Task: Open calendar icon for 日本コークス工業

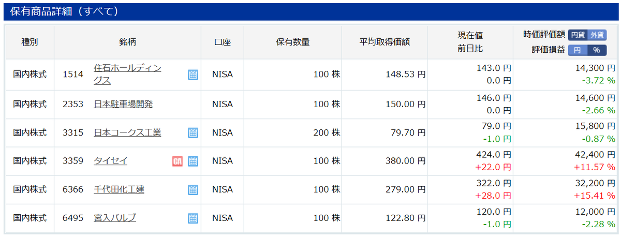Action: (x=193, y=133)
